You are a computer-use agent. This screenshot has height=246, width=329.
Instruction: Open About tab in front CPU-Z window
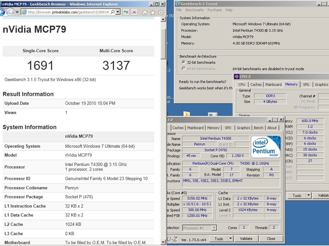[272, 128]
